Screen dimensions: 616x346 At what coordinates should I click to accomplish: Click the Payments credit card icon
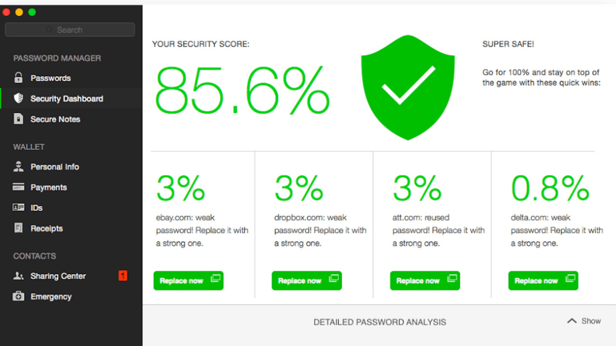click(x=18, y=187)
